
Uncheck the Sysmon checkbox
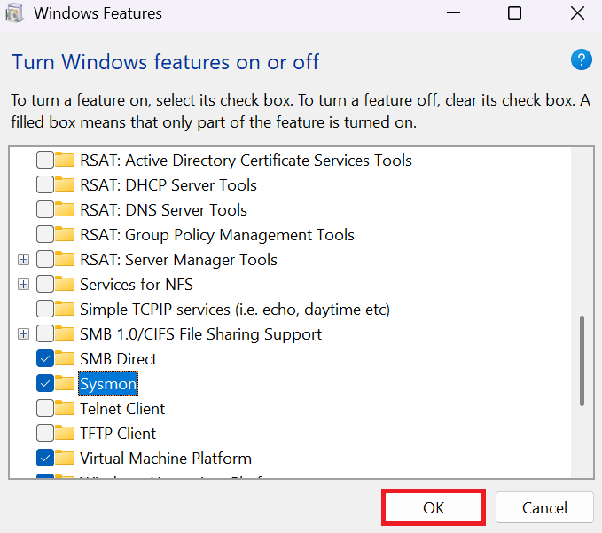pos(44,384)
